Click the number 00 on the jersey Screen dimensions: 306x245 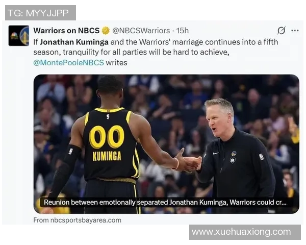pos(107,137)
